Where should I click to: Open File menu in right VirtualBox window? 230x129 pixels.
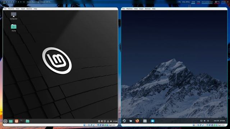124,9
